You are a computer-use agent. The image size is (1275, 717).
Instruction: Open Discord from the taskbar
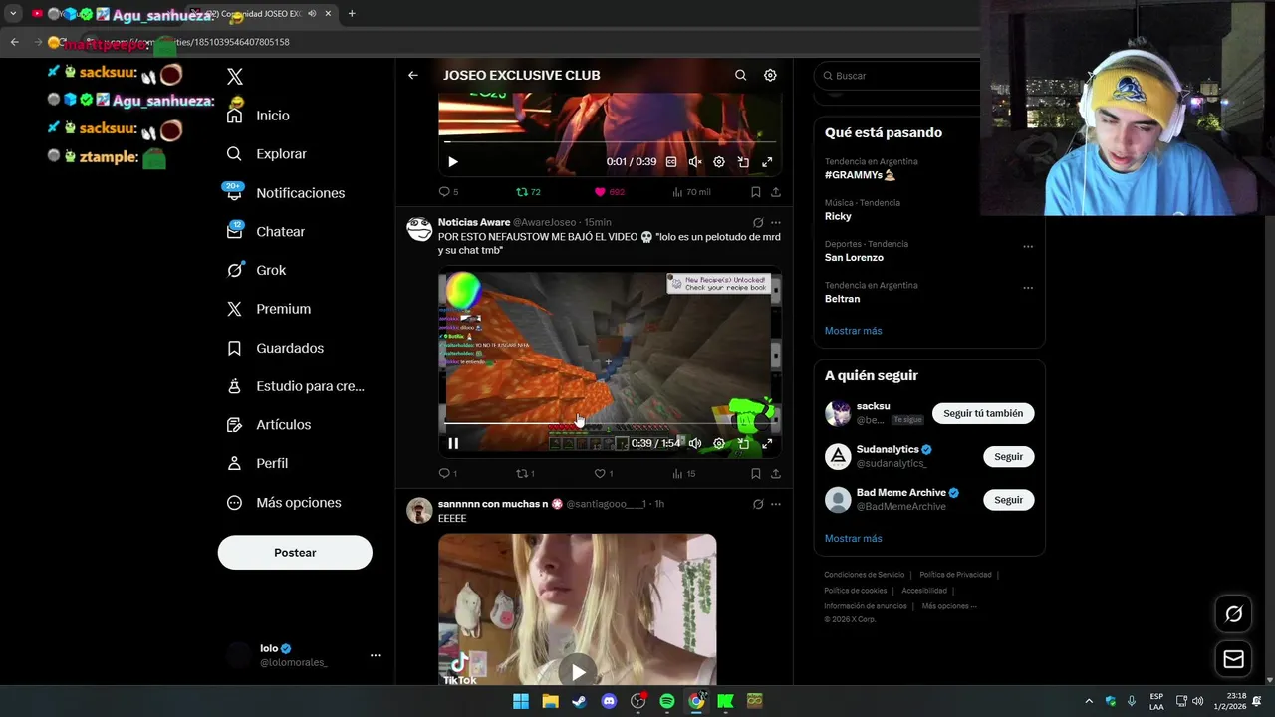609,701
